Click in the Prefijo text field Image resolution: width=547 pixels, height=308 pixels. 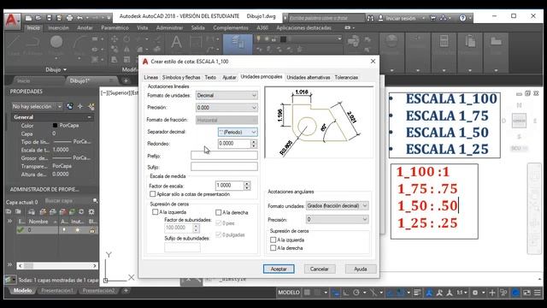[x=224, y=156]
